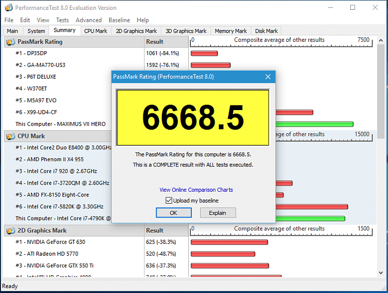This screenshot has width=388, height=293.
Task: Click the green bar for MAXIMUS VII HERO
Action: (315, 124)
